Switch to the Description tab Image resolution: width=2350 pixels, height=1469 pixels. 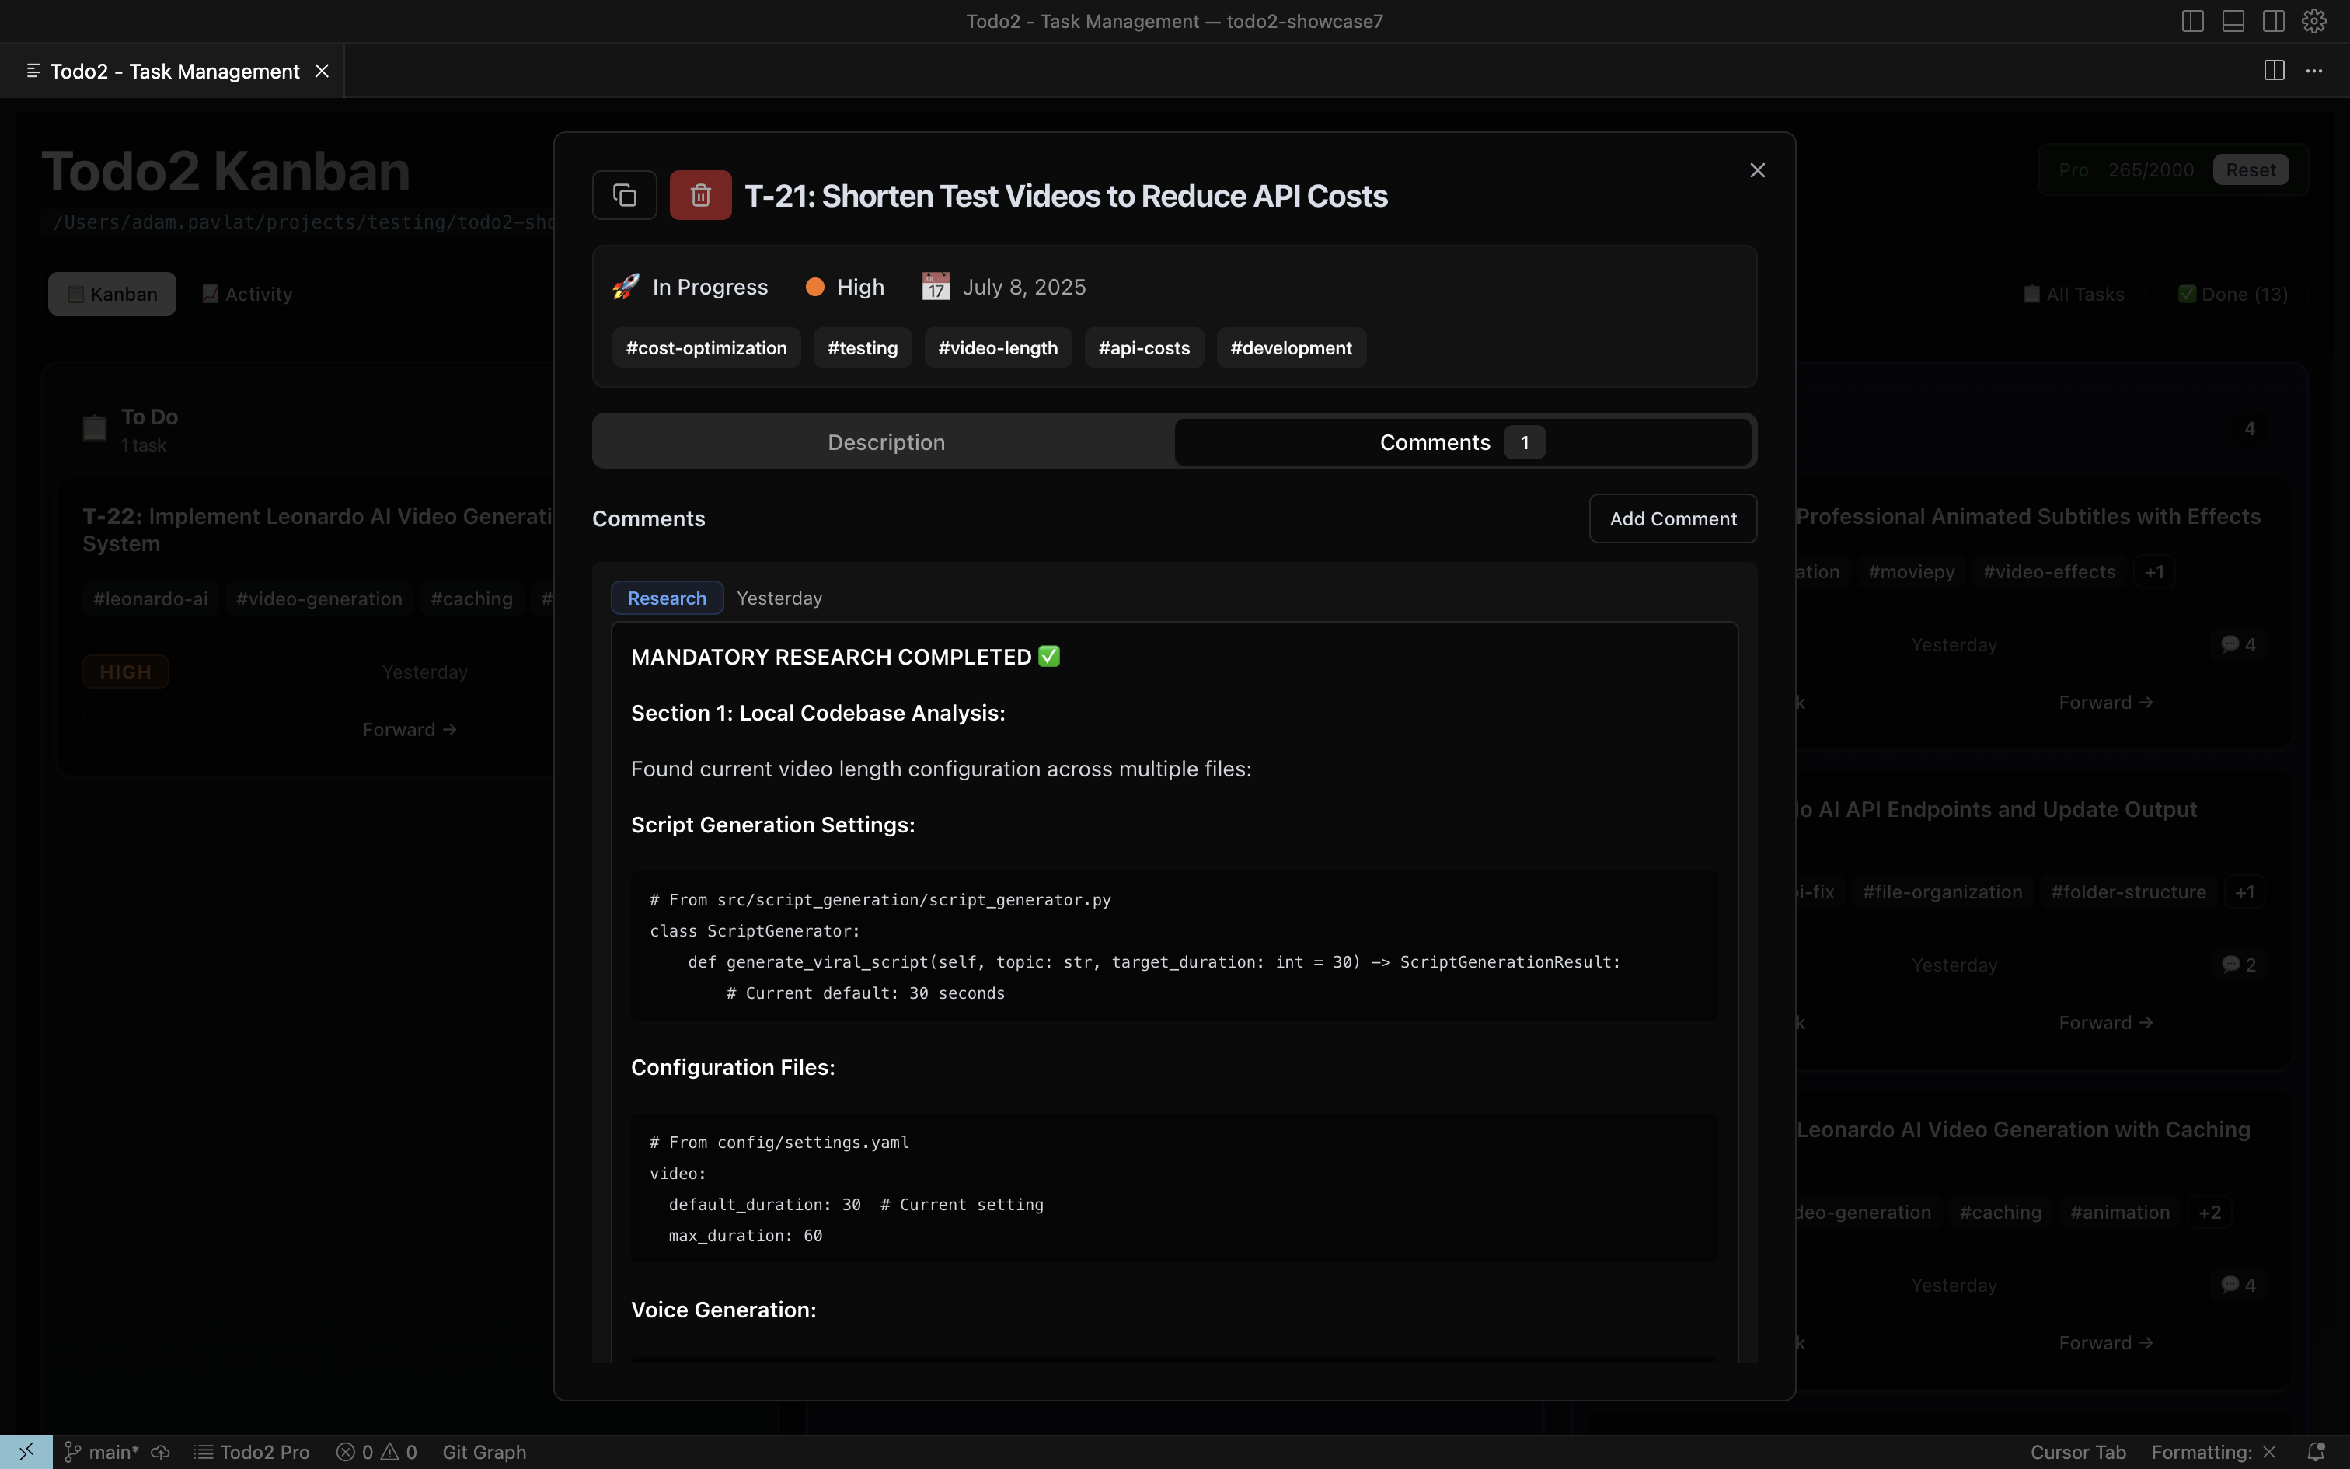(886, 442)
